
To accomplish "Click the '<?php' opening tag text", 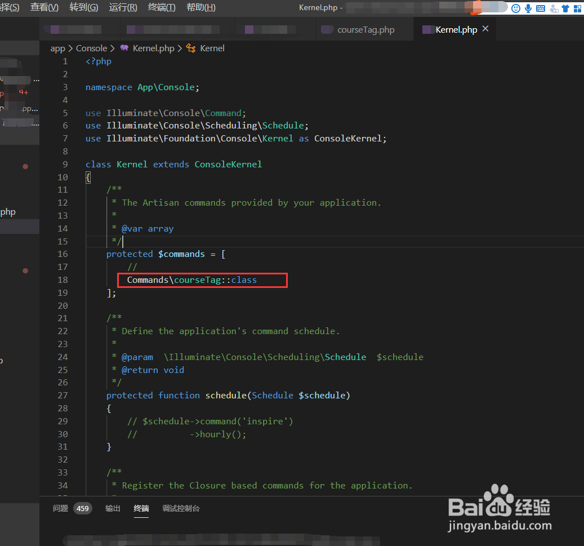I will 99,61.
